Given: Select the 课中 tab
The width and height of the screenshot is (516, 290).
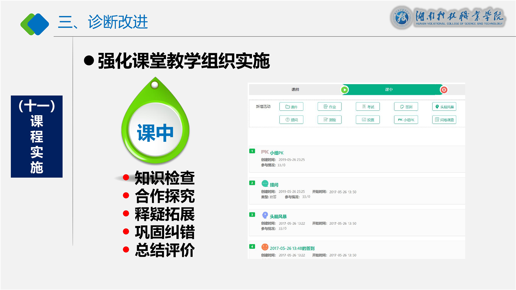Looking at the screenshot, I should [x=389, y=89].
